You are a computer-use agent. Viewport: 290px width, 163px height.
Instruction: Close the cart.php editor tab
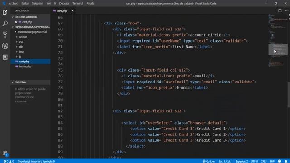pyautogui.click(x=73, y=11)
